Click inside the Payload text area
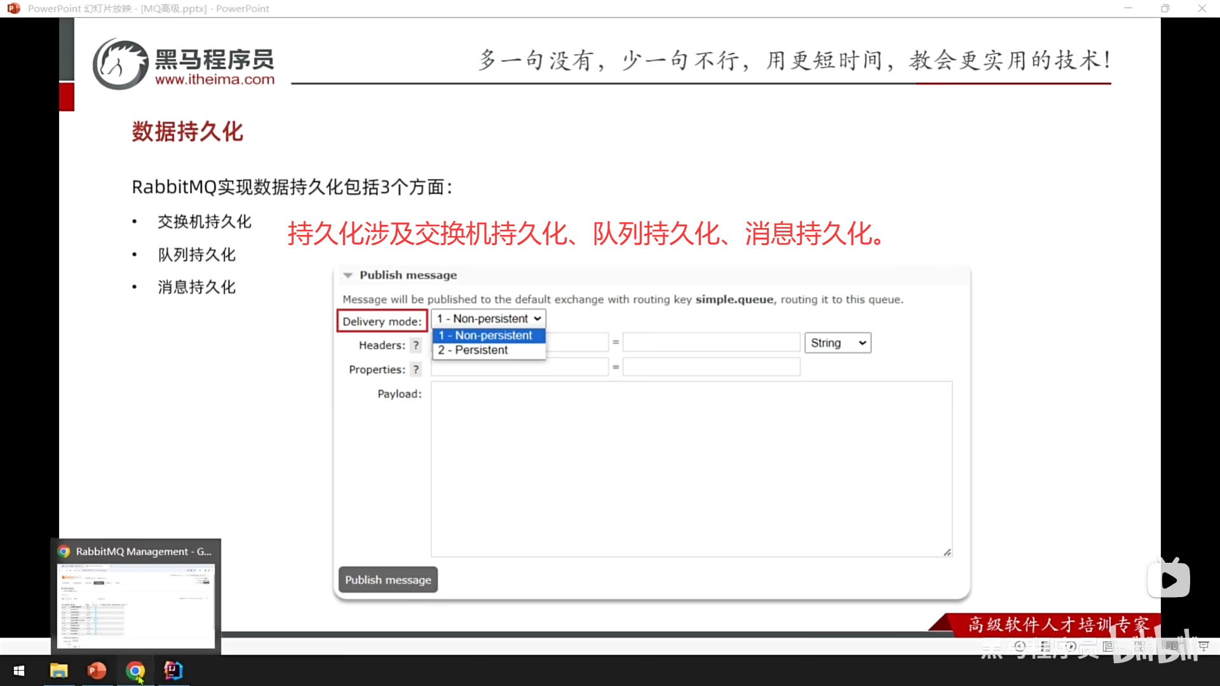 click(691, 469)
